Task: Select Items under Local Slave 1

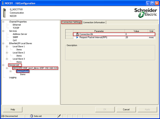Action: [19, 50]
